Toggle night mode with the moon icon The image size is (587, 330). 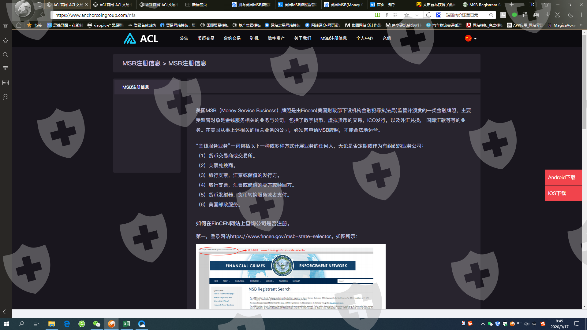pos(570,15)
